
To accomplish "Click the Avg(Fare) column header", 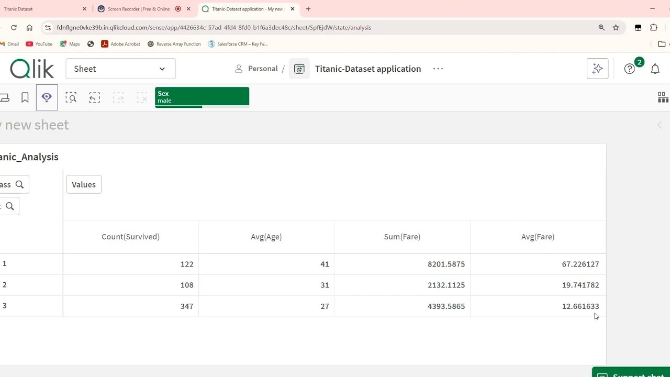I will (x=538, y=237).
